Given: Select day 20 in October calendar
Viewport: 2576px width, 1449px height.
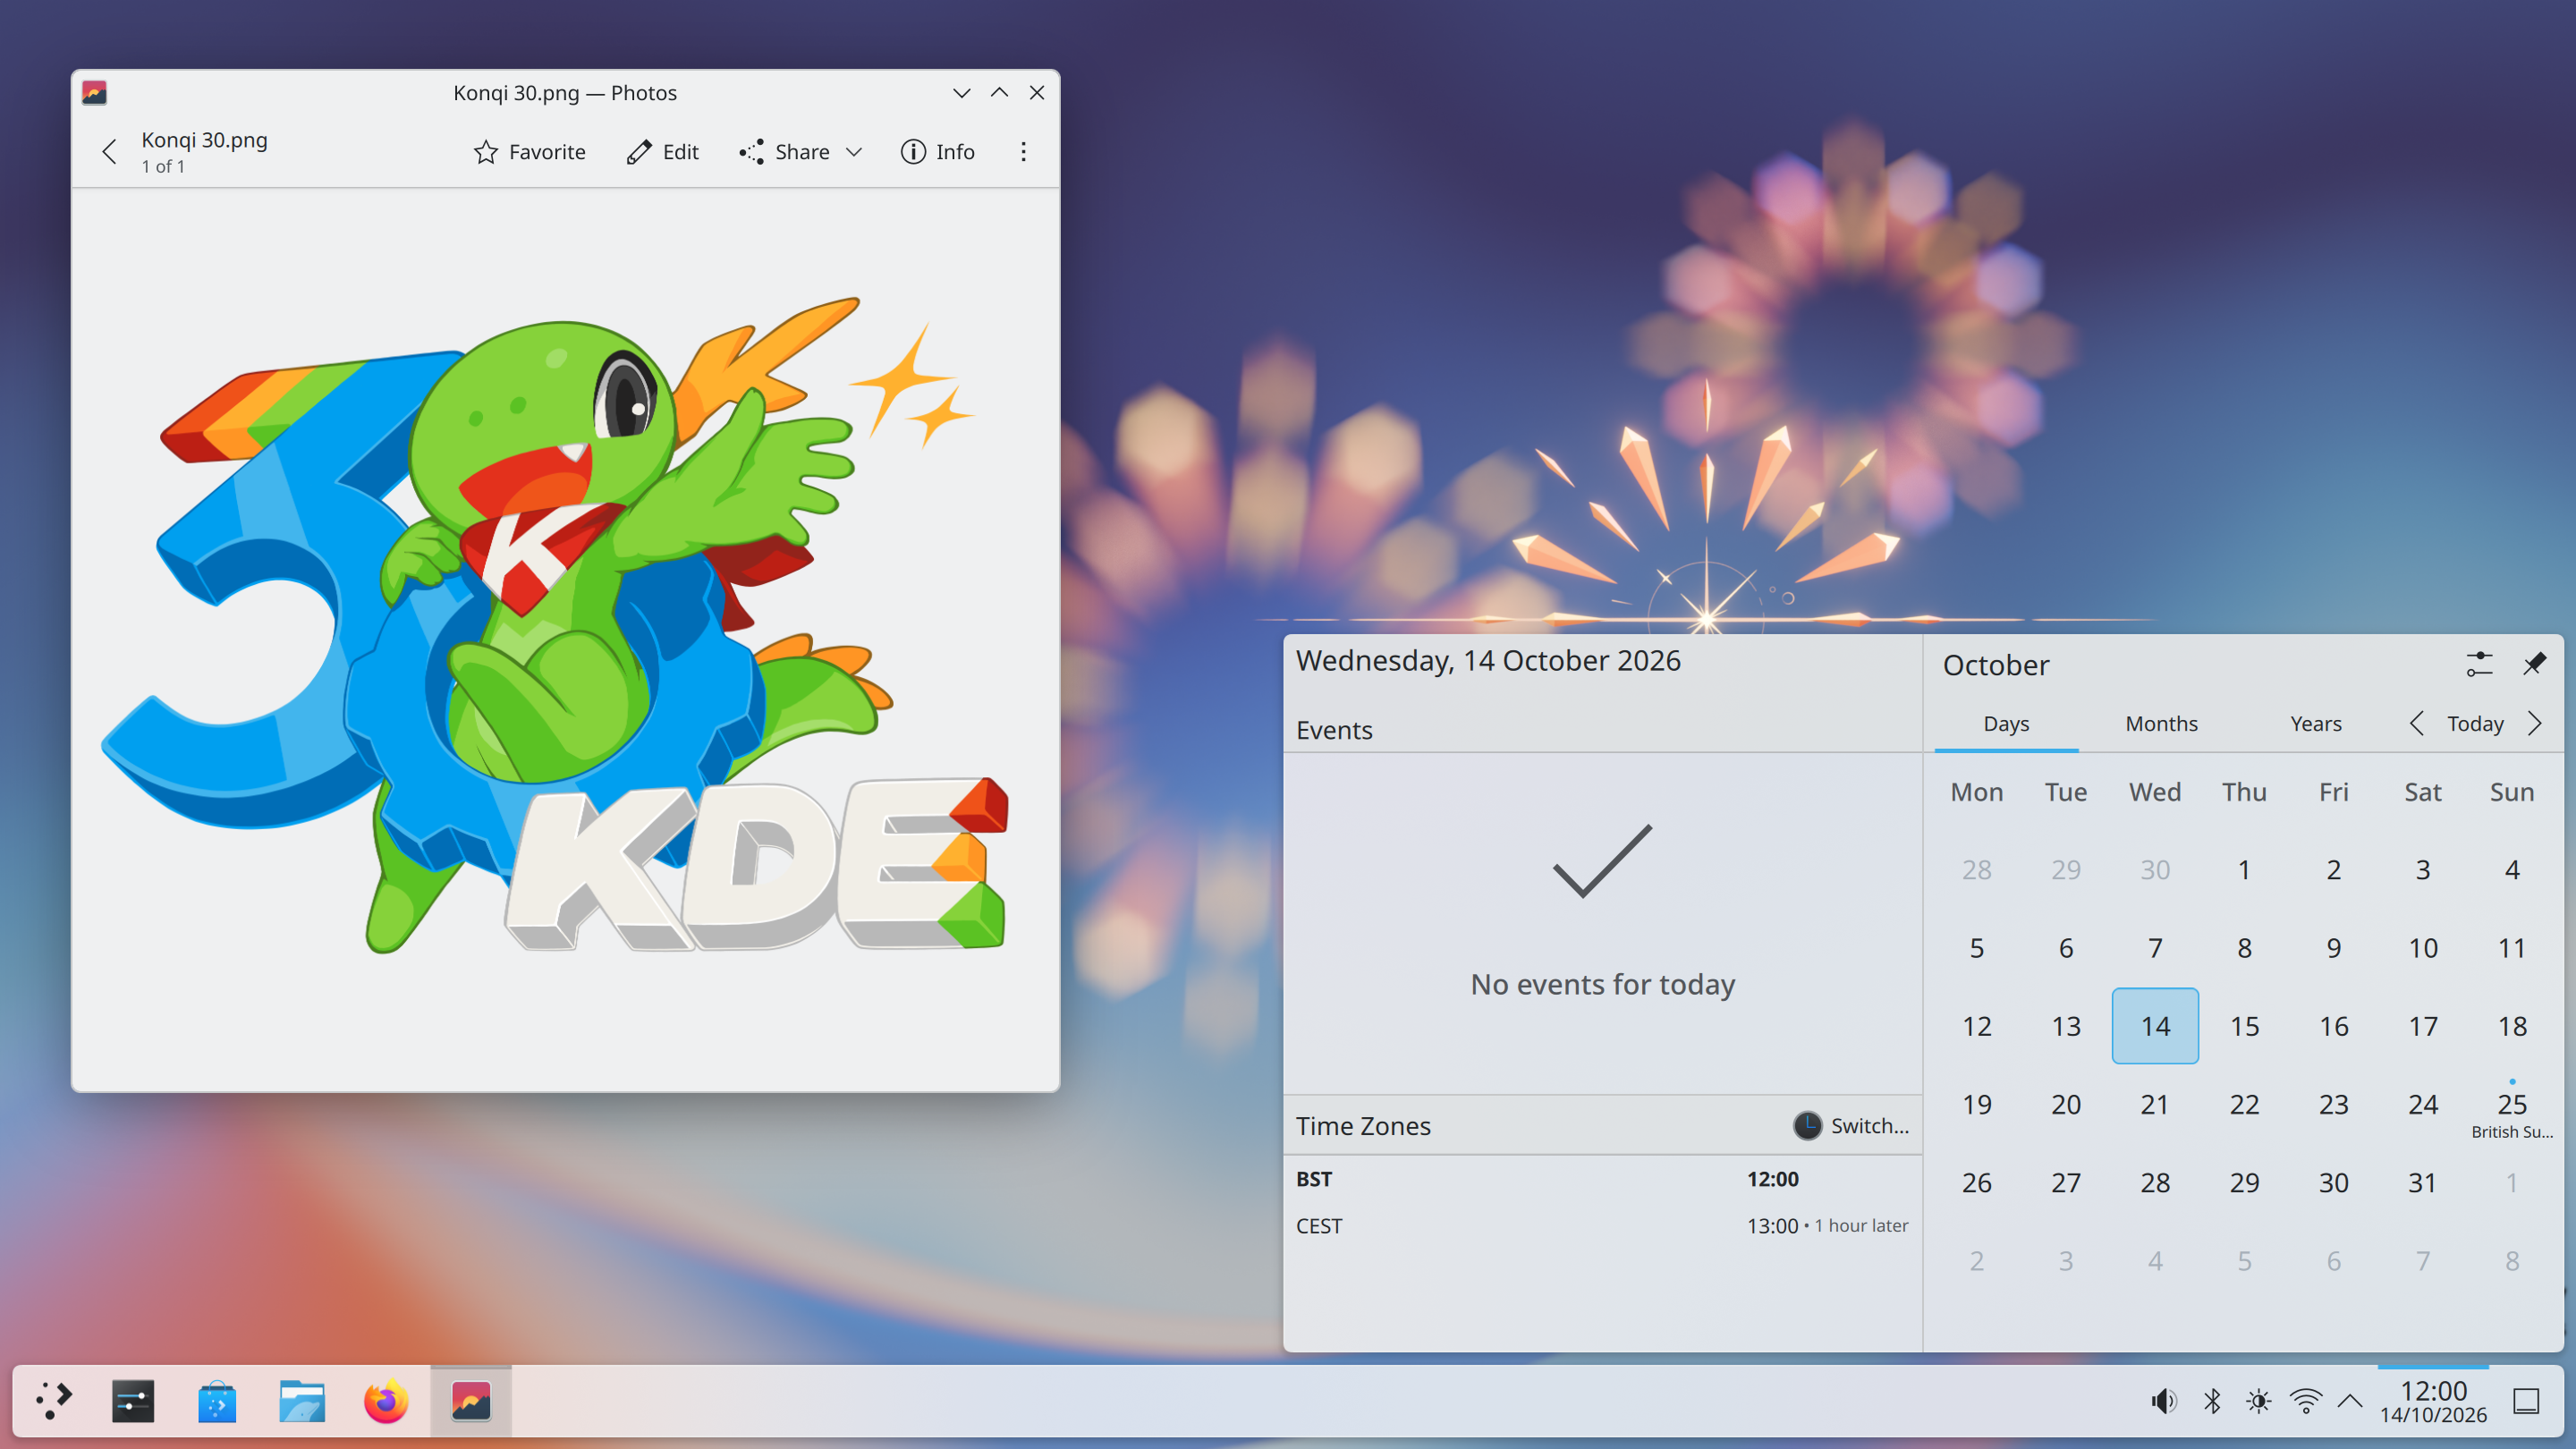Looking at the screenshot, I should click(2066, 1104).
